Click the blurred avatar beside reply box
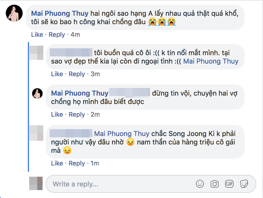The width and height of the screenshot is (263, 198). (36, 184)
